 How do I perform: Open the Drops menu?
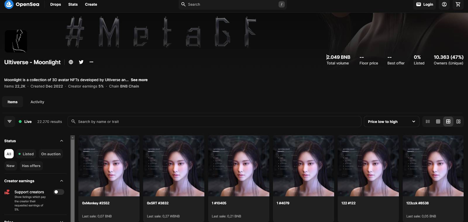coord(56,4)
